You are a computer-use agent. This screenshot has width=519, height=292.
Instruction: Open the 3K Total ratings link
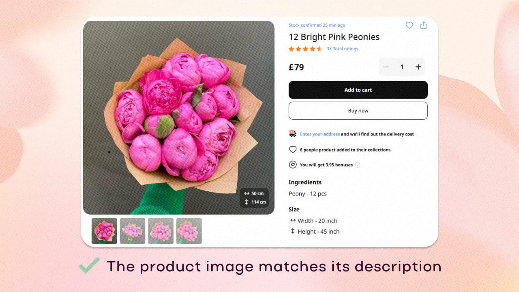coord(343,49)
